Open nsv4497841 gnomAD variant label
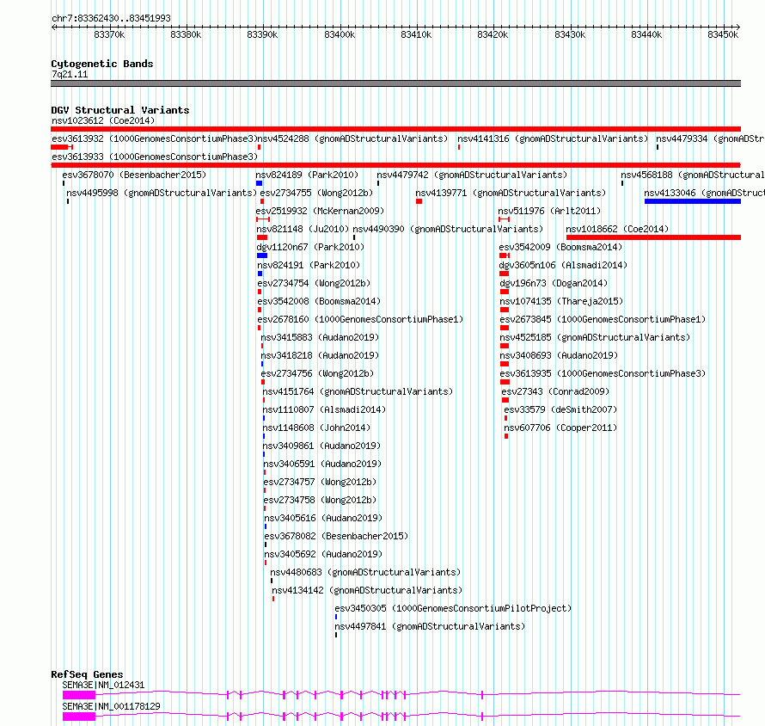The height and width of the screenshot is (726, 765). [x=431, y=626]
